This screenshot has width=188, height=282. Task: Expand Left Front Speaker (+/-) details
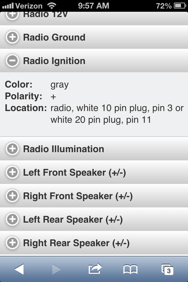pyautogui.click(x=94, y=172)
